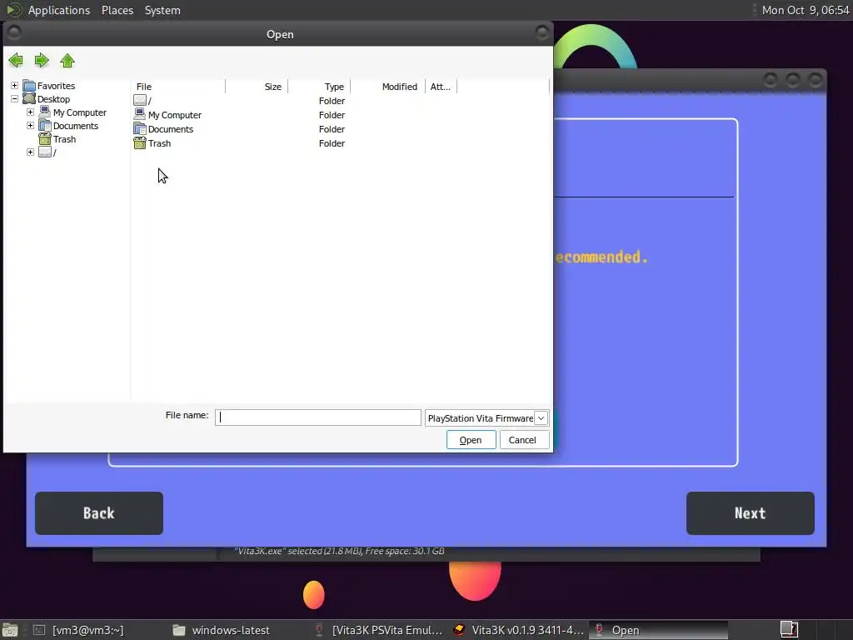Screen dimensions: 853x640
Task: Go up one folder level arrow
Action: pyautogui.click(x=67, y=60)
